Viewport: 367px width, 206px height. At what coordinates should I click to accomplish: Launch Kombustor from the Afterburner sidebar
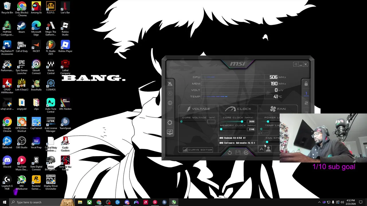pyautogui.click(x=170, y=93)
